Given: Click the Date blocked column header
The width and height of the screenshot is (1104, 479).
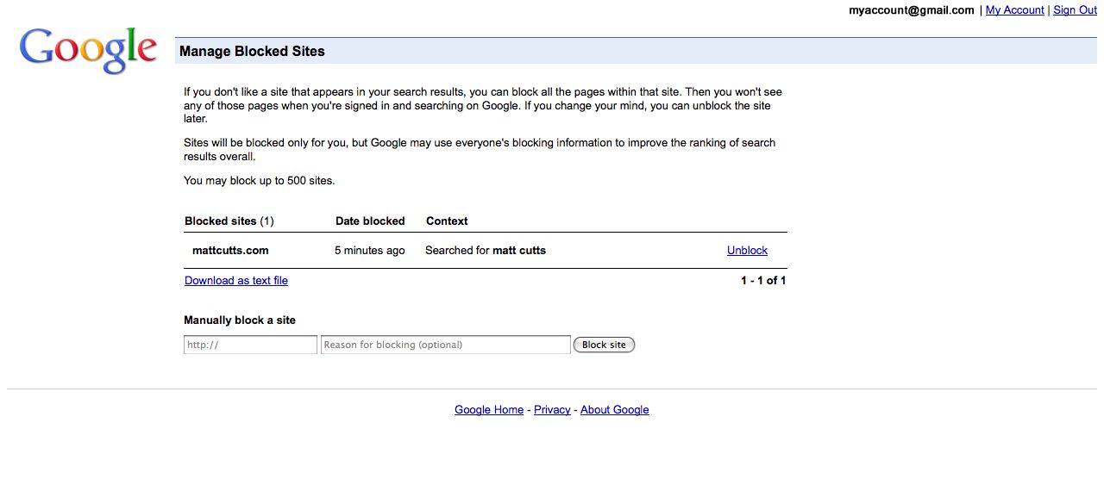Looking at the screenshot, I should (370, 221).
